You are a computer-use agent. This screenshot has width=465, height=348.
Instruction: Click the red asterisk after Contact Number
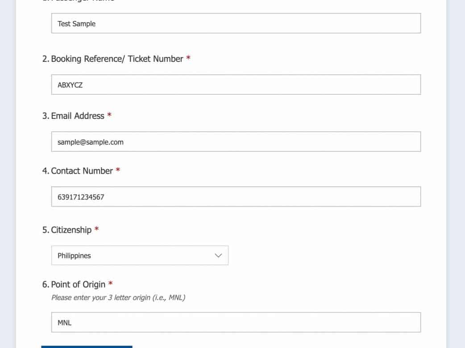click(x=118, y=171)
